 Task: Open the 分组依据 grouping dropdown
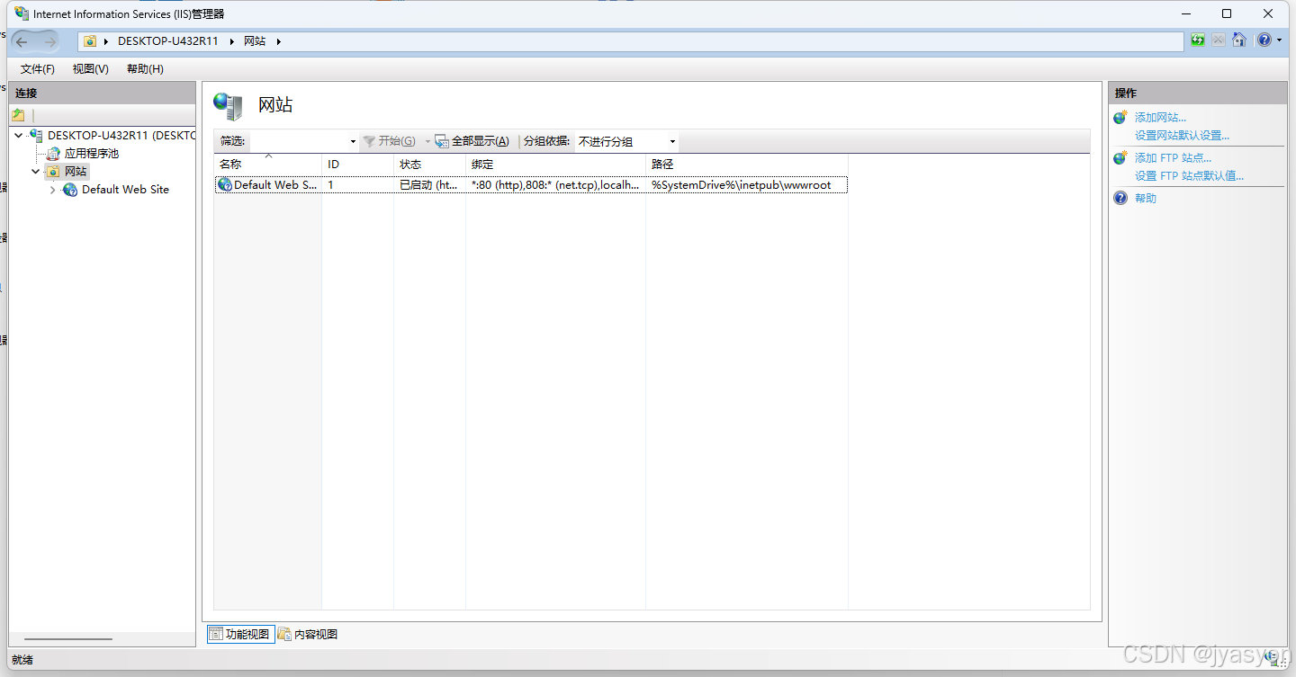[x=672, y=142]
